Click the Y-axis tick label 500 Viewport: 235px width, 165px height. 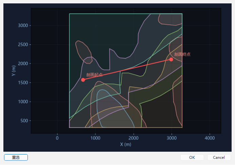[24, 121]
